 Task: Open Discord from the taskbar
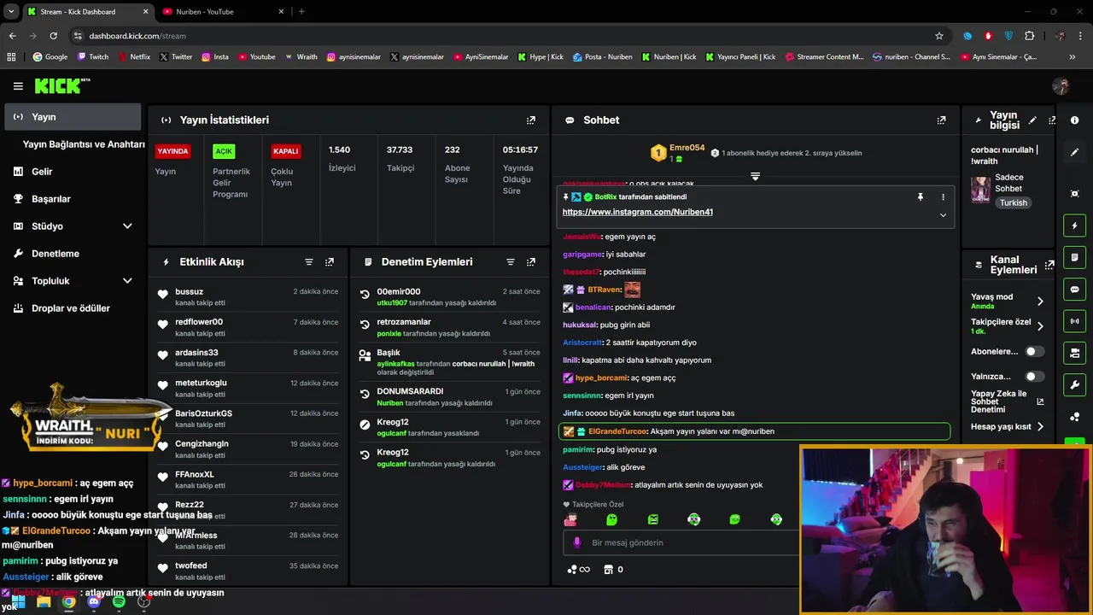[x=94, y=601]
